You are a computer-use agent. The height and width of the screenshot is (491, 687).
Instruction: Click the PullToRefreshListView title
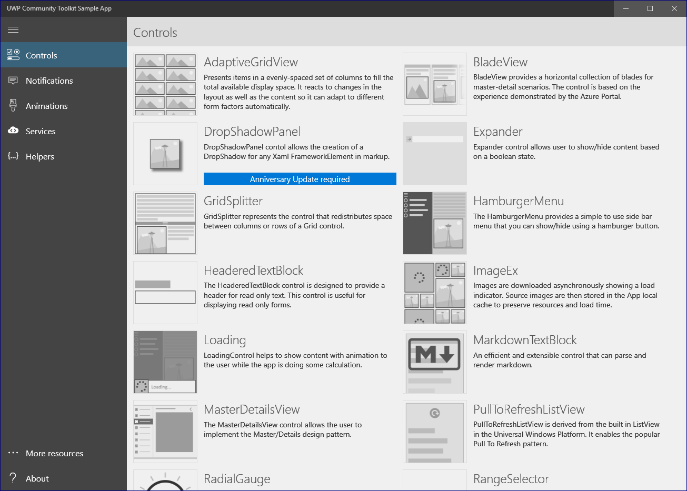(529, 409)
